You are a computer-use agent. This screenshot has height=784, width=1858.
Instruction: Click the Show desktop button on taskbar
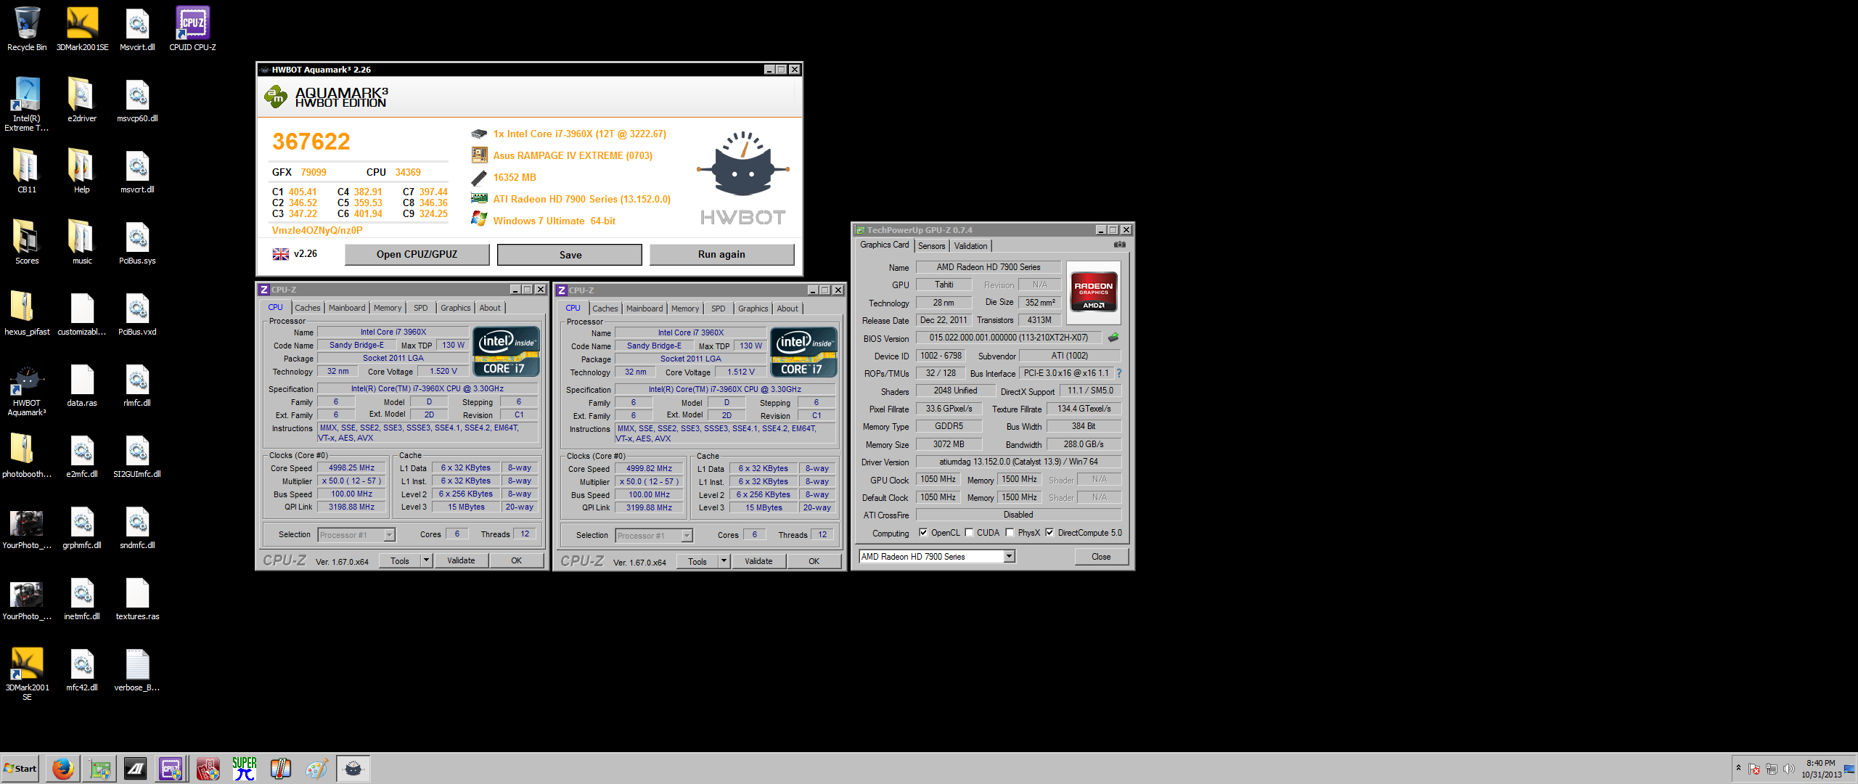(1849, 769)
